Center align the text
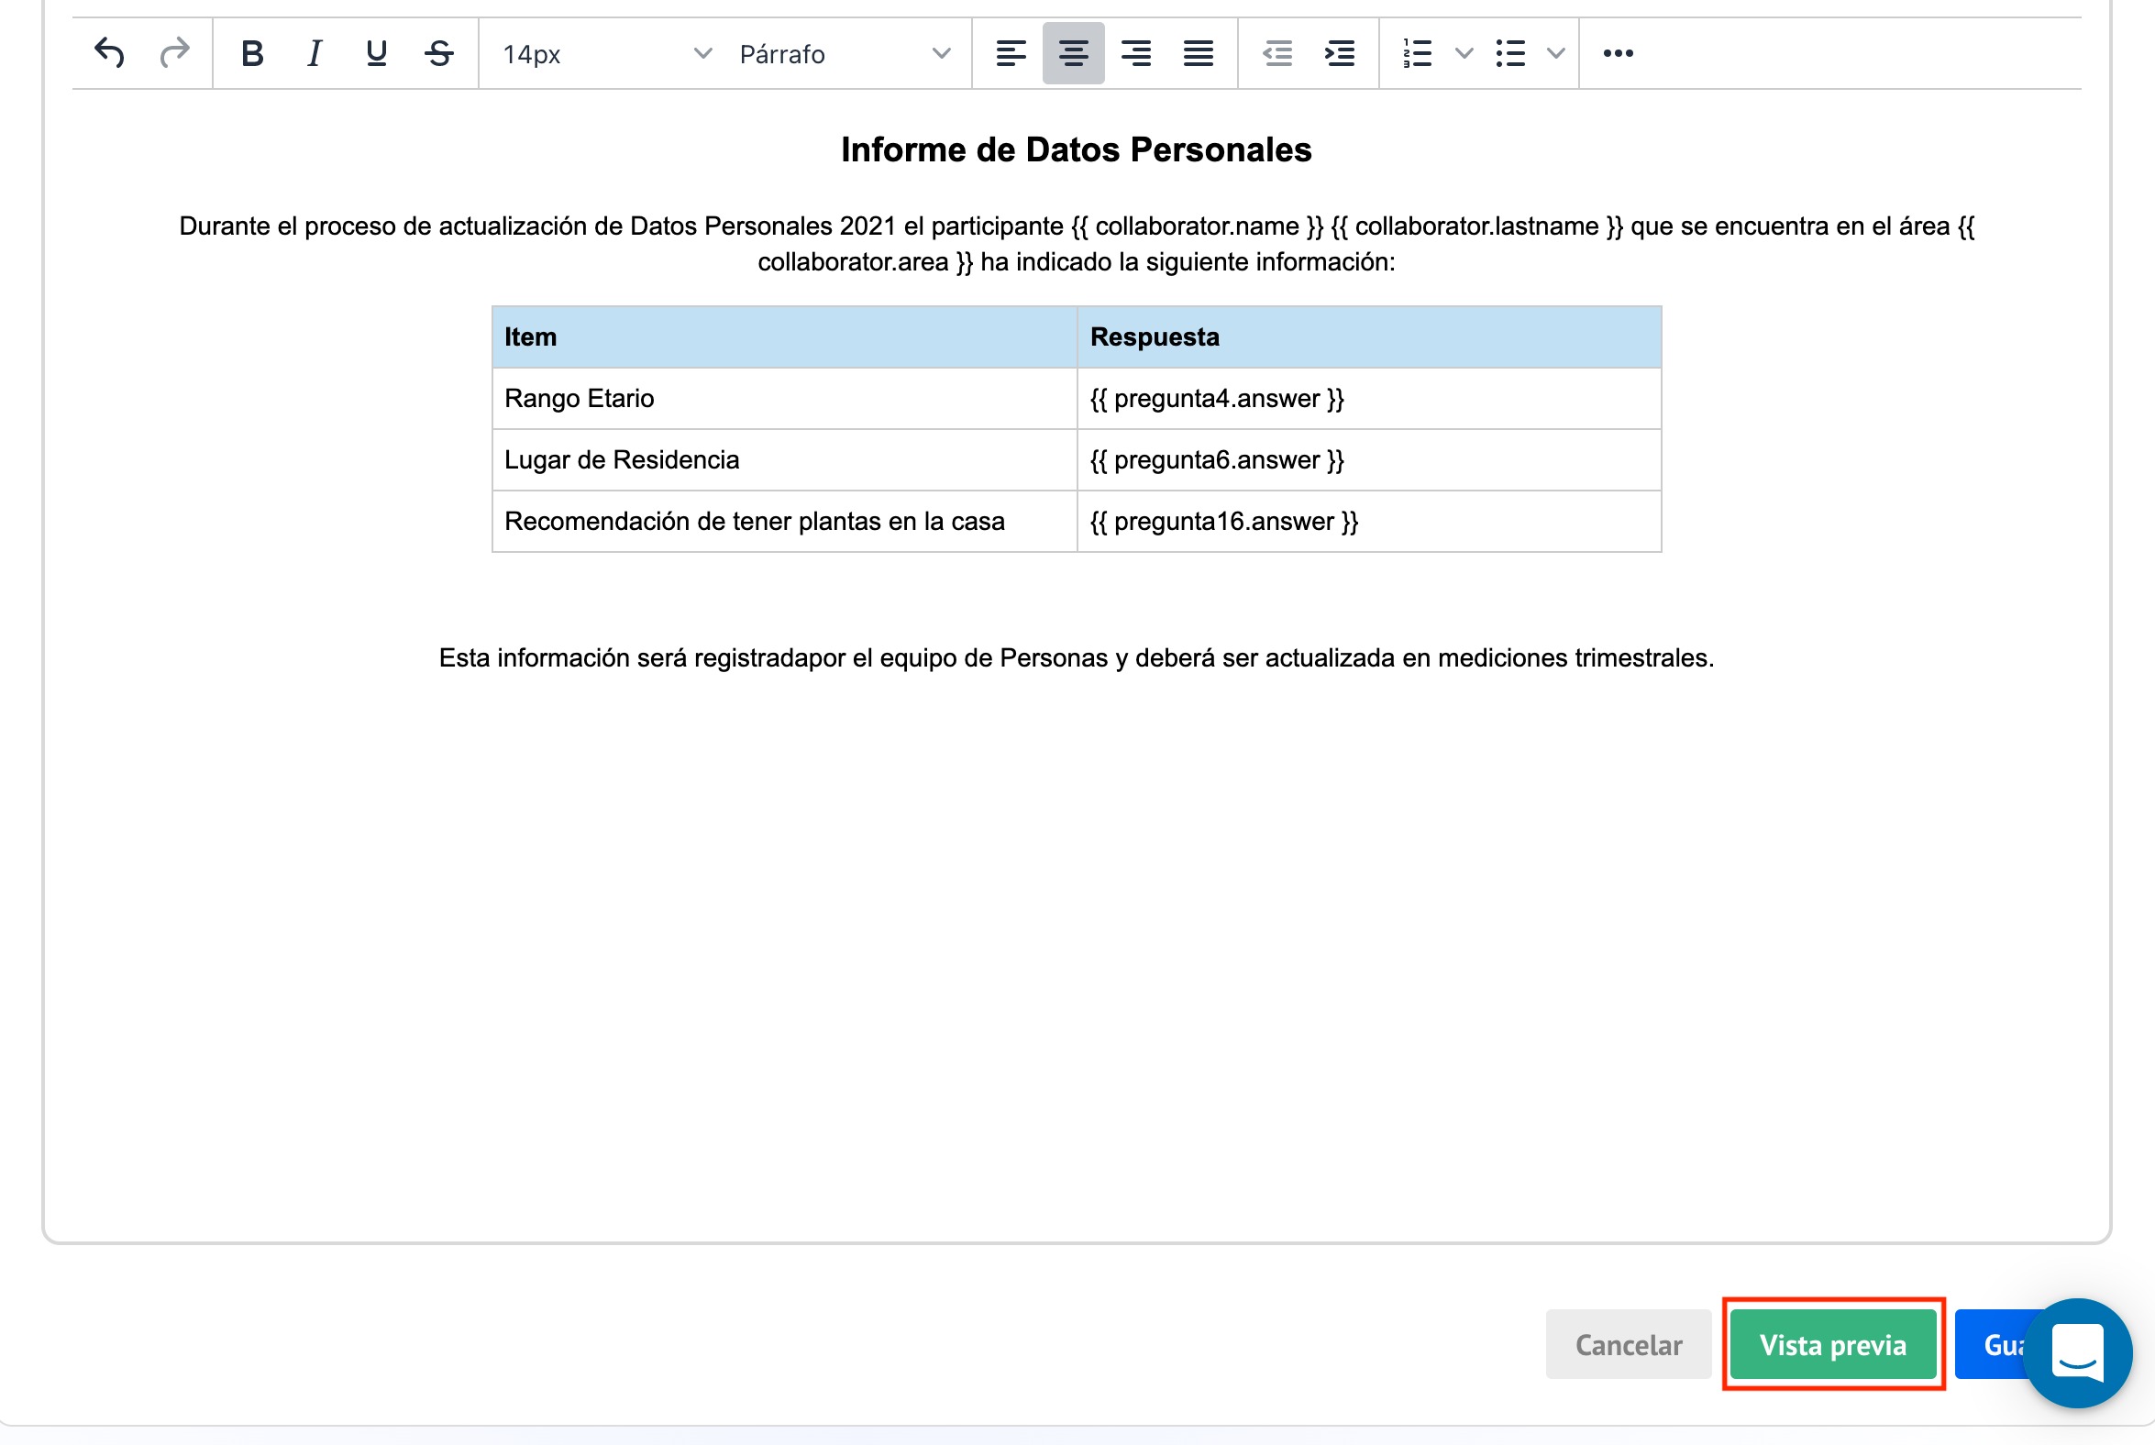 click(1073, 53)
